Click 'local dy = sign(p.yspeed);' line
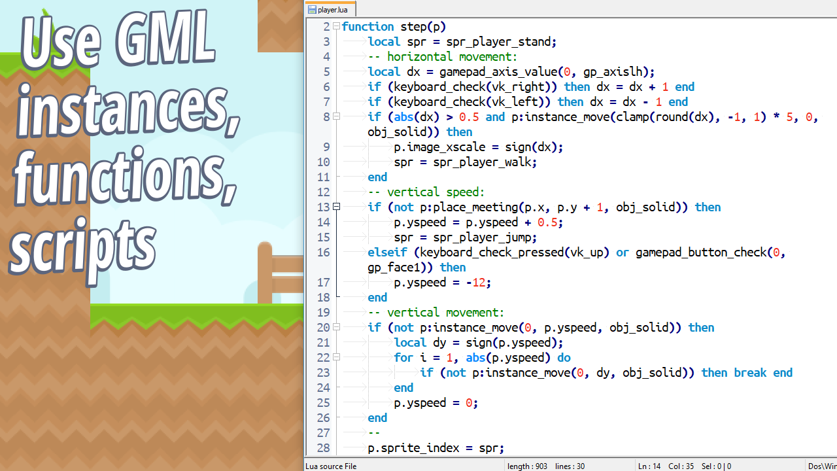Image resolution: width=837 pixels, height=471 pixels. click(x=479, y=343)
